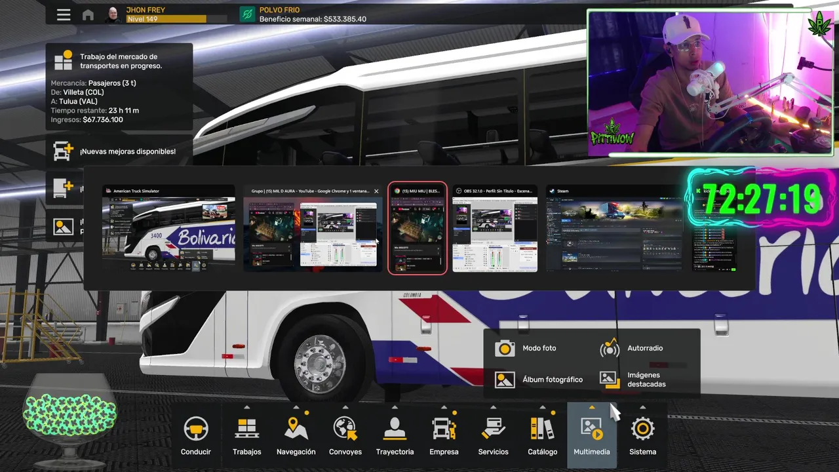Open the Empresa truck menu

[x=444, y=436]
